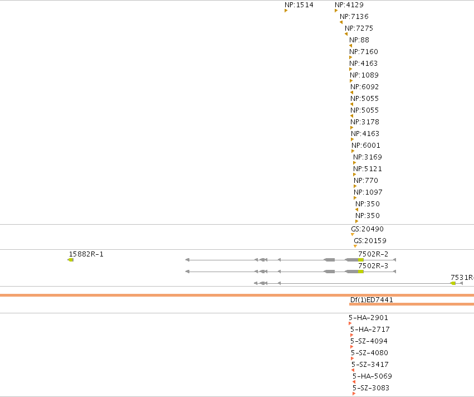Image resolution: width=474 pixels, height=397 pixels.
Task: Click the 5-HA-5069 insertion triangle
Action: click(x=354, y=382)
